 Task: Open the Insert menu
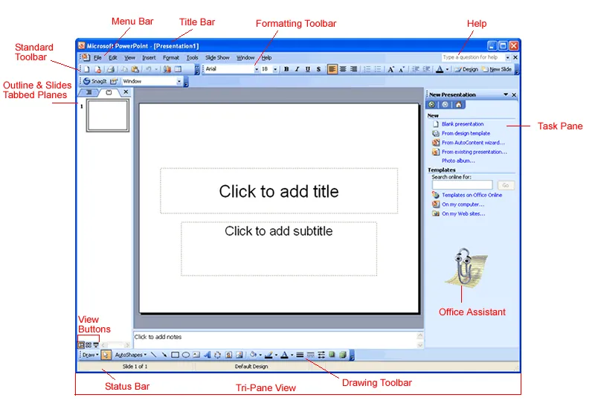point(149,57)
